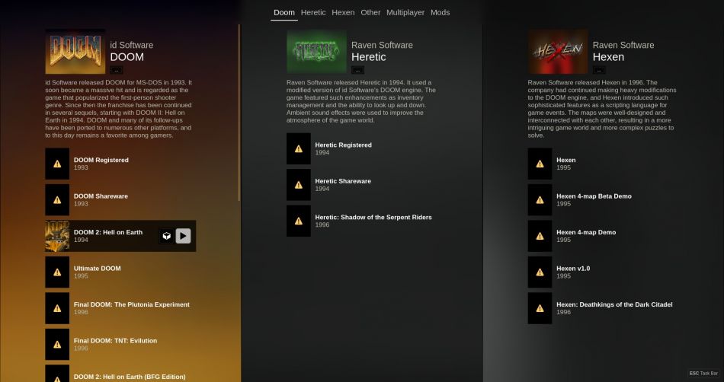Select the DOOM Shareware entry

point(120,200)
